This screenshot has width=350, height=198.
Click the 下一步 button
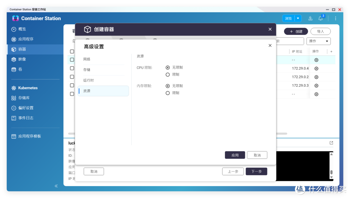pos(256,171)
